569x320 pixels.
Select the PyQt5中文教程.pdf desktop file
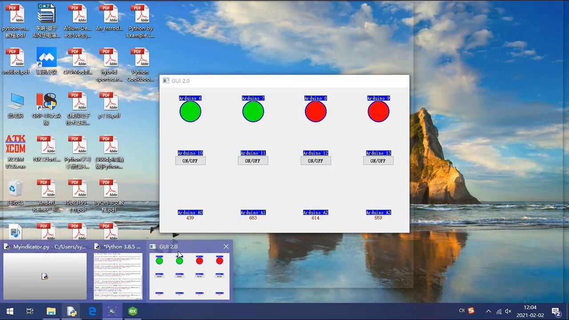(x=109, y=196)
